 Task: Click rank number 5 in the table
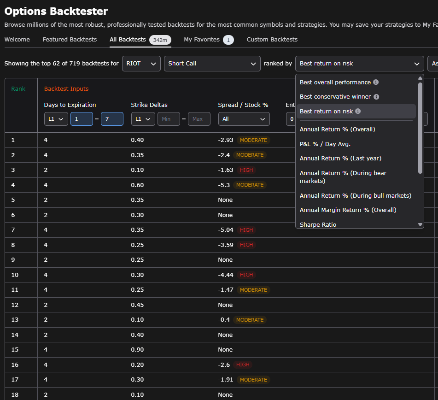(13, 200)
